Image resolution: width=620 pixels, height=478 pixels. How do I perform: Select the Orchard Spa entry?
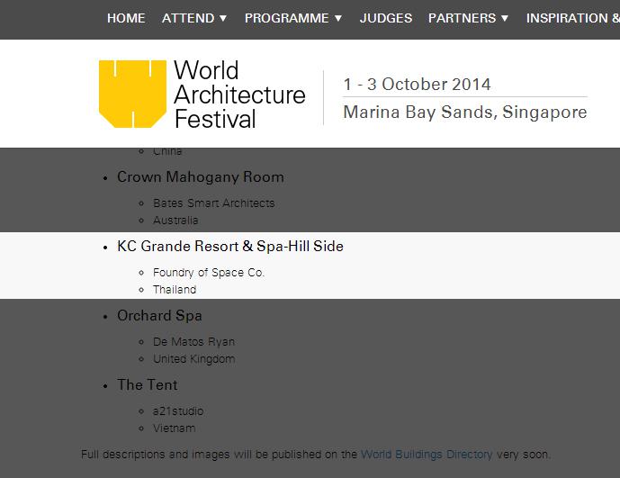click(159, 315)
